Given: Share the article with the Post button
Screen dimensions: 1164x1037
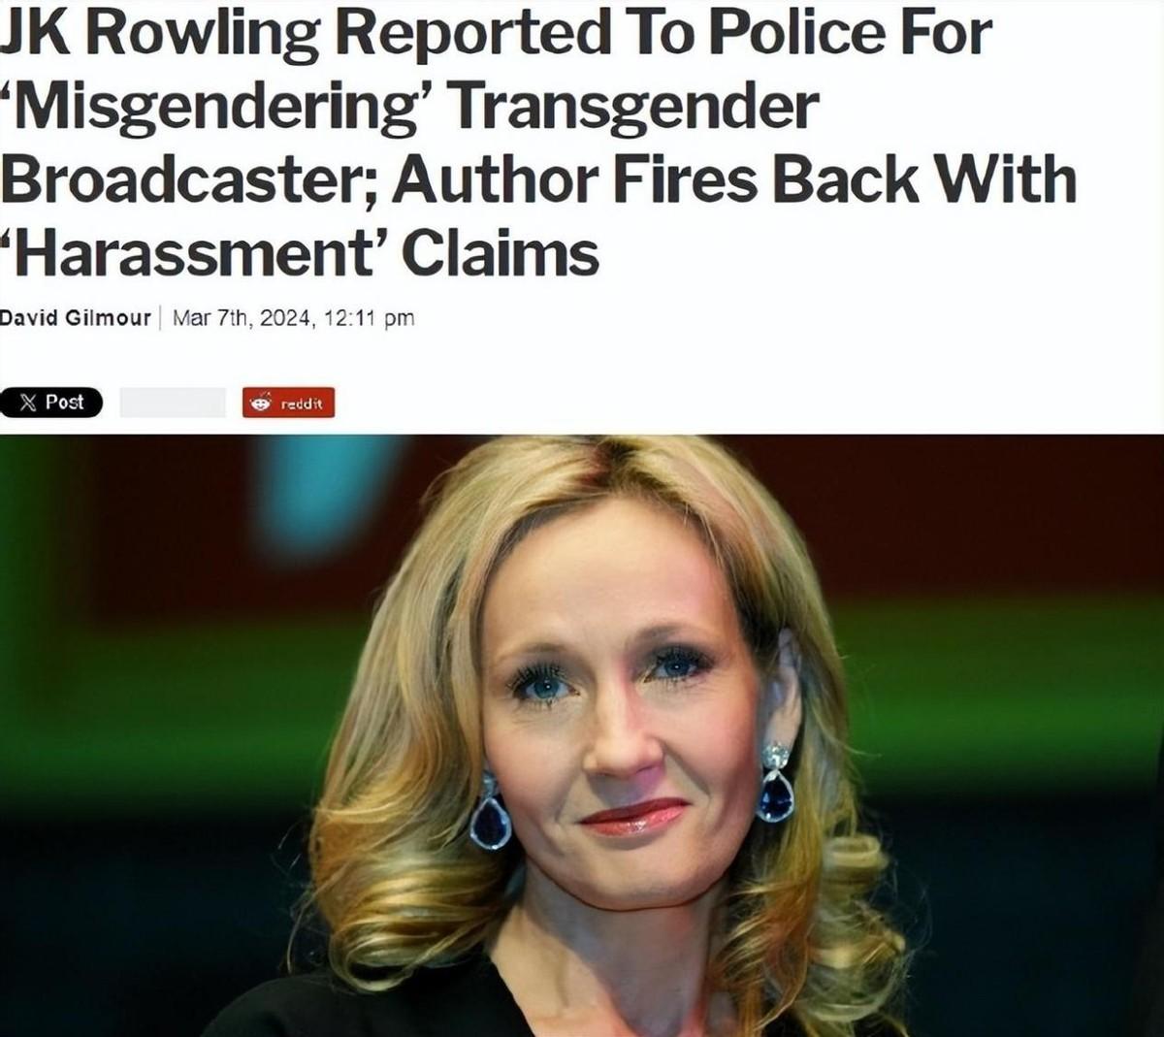Looking at the screenshot, I should (51, 402).
